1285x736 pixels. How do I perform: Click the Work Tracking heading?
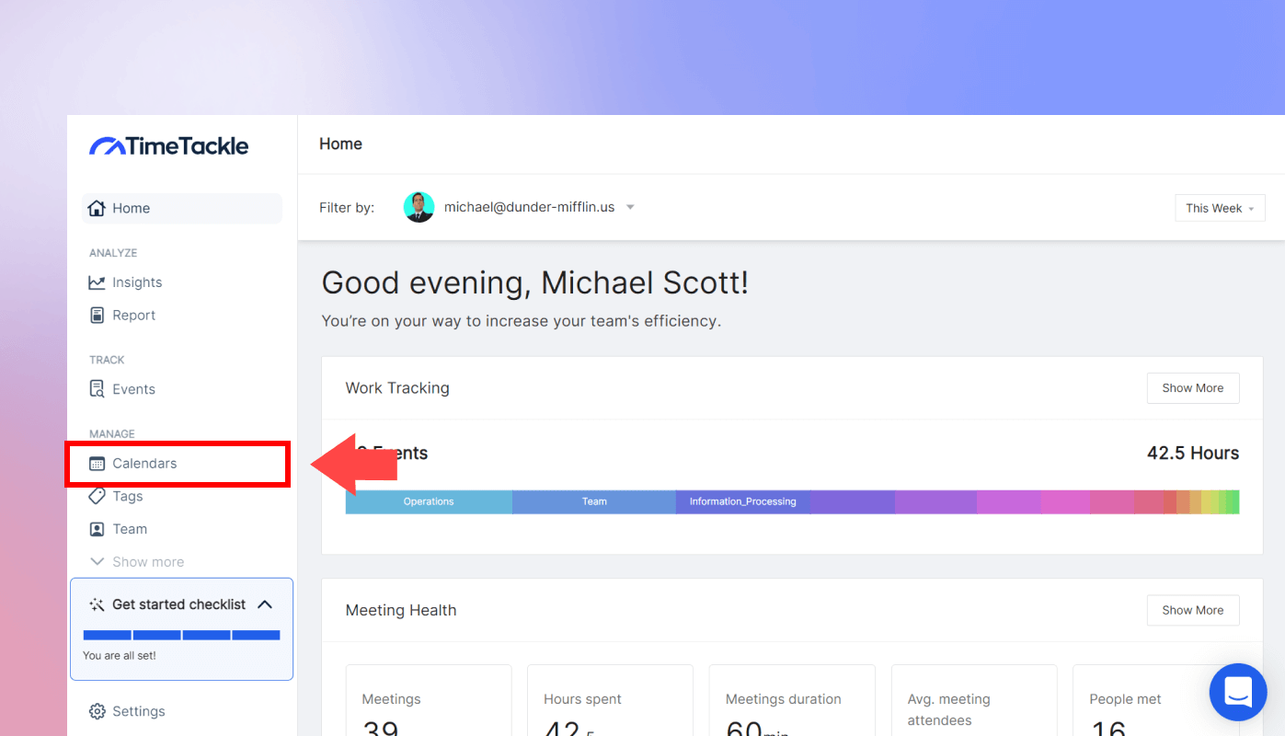tap(397, 388)
